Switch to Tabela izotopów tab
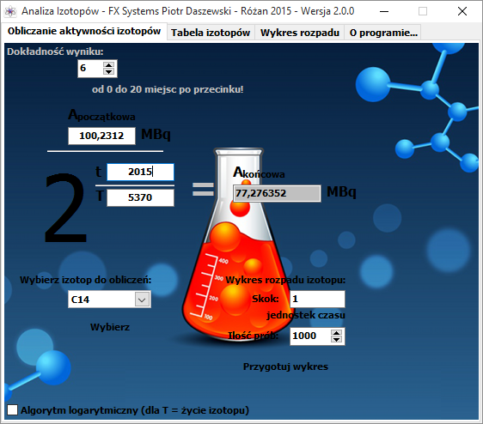The image size is (483, 424). click(211, 33)
